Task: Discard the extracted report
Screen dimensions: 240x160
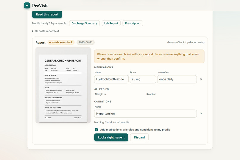Action: (x=139, y=137)
